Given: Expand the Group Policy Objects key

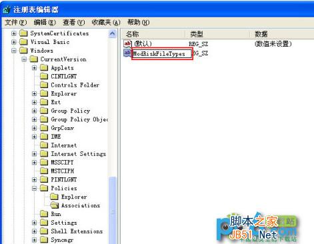Looking at the screenshot, I should (34, 119).
